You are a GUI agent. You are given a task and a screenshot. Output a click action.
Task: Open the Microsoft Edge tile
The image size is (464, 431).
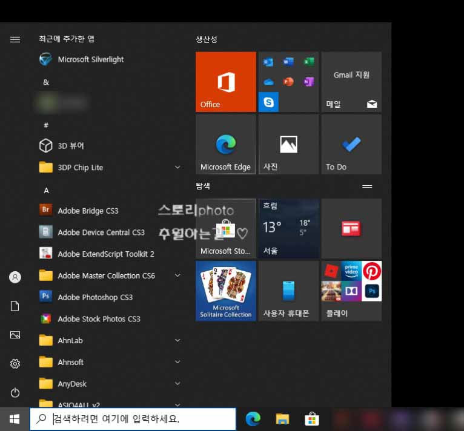click(x=226, y=144)
